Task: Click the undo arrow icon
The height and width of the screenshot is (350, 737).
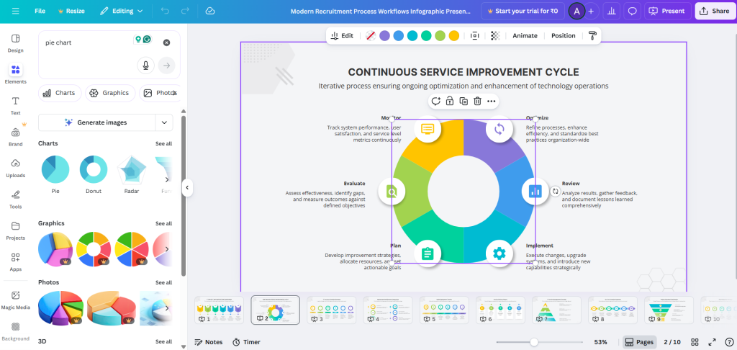Action: point(166,12)
